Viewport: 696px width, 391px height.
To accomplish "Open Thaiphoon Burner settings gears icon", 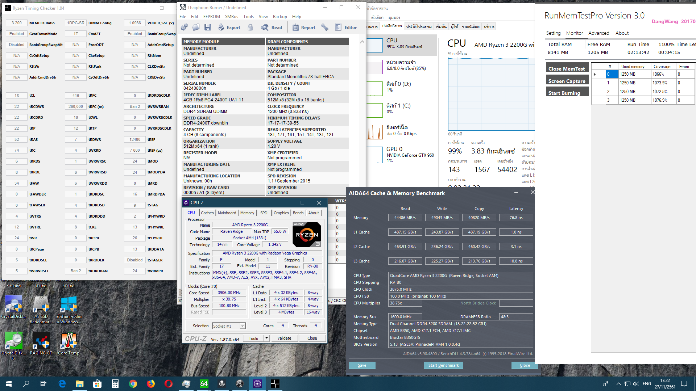I will 184,27.
